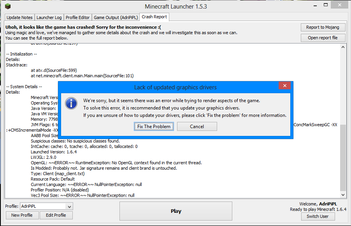This screenshot has height=226, width=351.
Task: Click the Switch User button
Action: tap(318, 216)
